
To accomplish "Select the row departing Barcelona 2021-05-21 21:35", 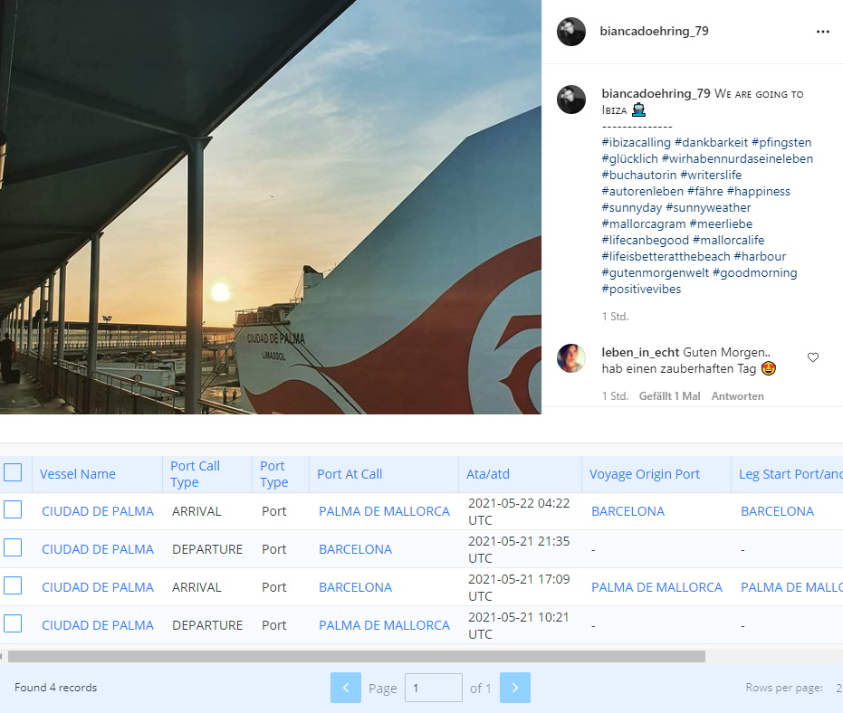I will (13, 547).
